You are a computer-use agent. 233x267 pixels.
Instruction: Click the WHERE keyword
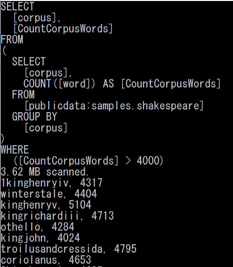click(15, 150)
